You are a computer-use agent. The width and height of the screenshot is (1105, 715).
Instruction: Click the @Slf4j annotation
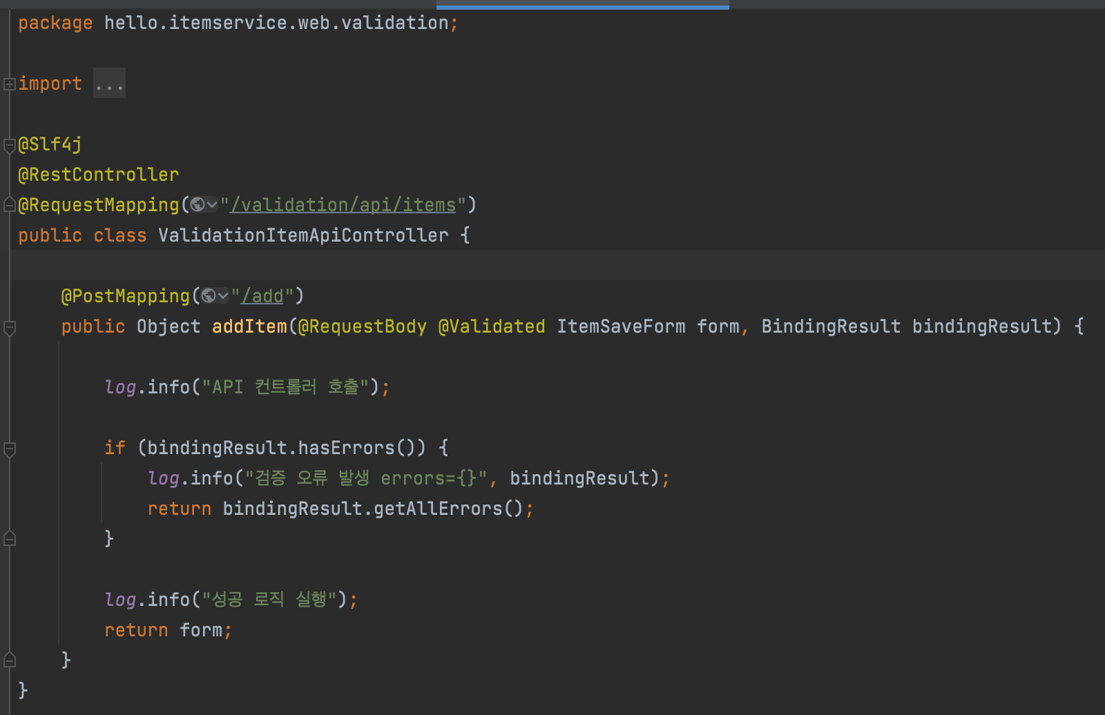click(50, 144)
